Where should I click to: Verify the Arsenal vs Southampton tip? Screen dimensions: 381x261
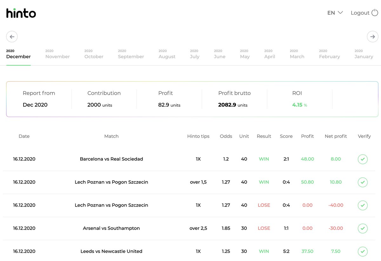[363, 228]
